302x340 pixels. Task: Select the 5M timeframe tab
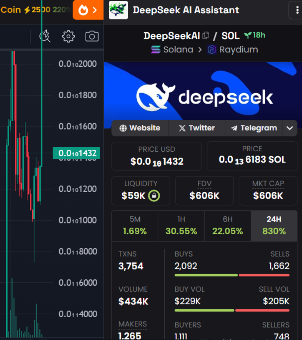[135, 226]
